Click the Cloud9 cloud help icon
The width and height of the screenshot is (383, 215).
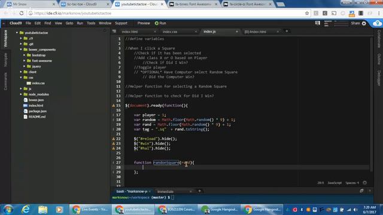pos(378,23)
